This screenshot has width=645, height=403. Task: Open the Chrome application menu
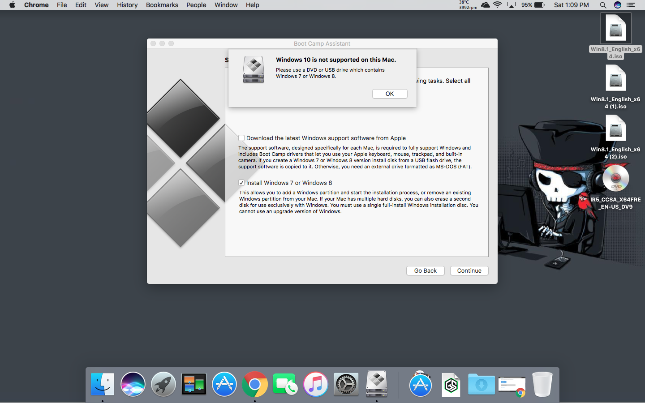pyautogui.click(x=36, y=5)
